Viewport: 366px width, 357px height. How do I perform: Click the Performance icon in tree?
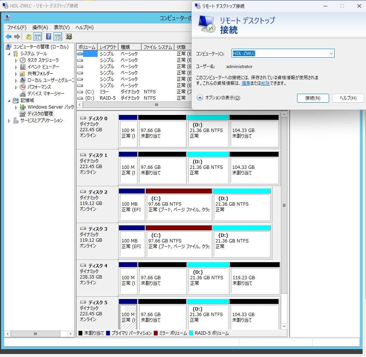[23, 87]
